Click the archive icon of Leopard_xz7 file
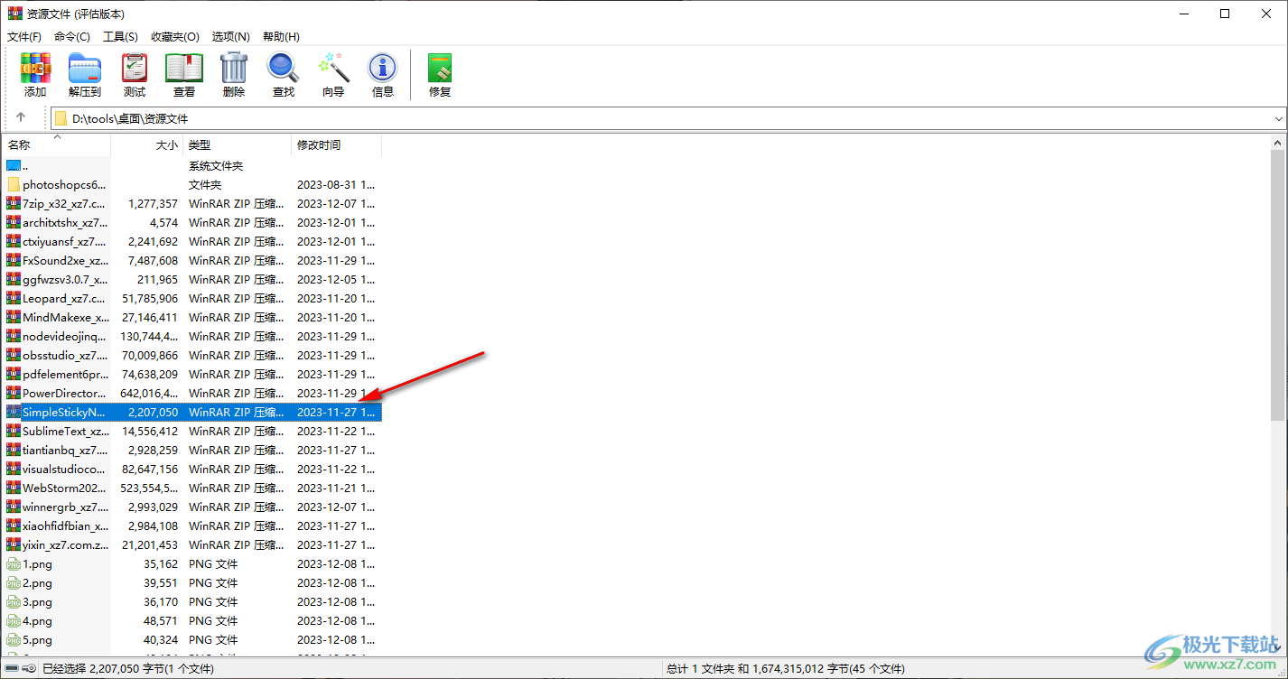The width and height of the screenshot is (1288, 679). click(x=14, y=298)
